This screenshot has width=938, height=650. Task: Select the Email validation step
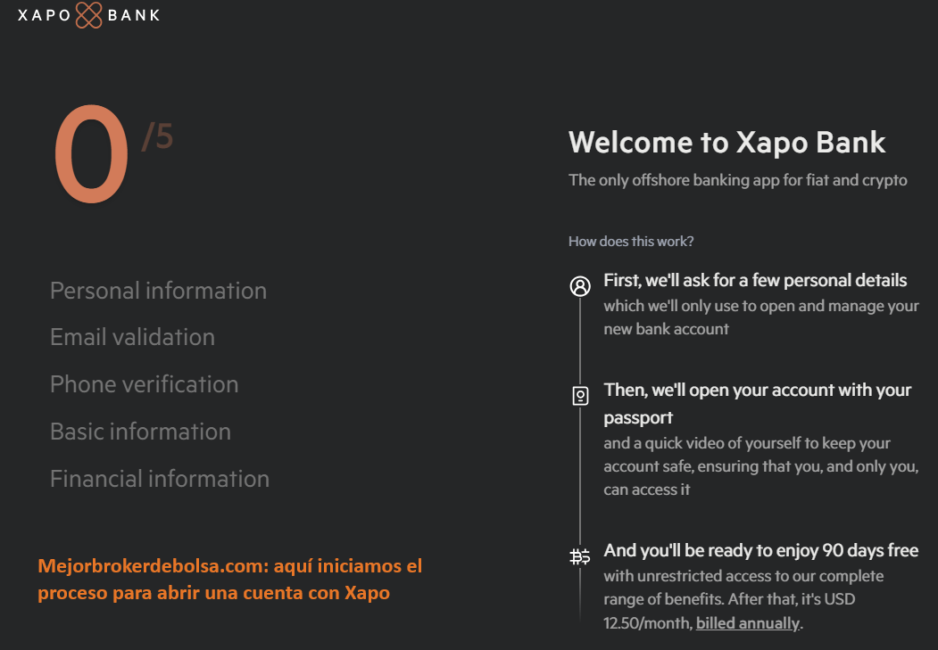[x=132, y=338]
